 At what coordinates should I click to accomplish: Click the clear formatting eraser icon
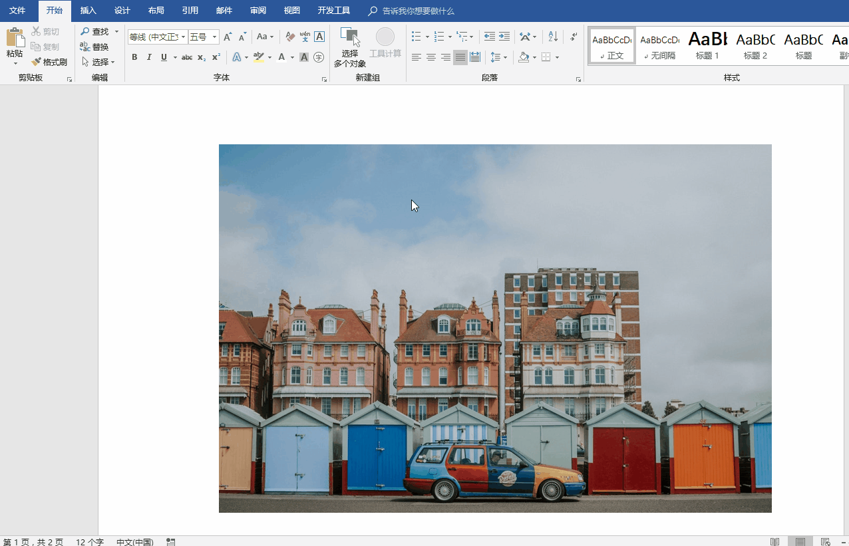tap(290, 37)
